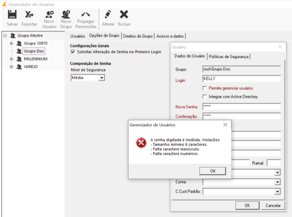Viewport: 292px width, 217px height.
Task: Click the Nova Senha password field
Action: (x=241, y=107)
